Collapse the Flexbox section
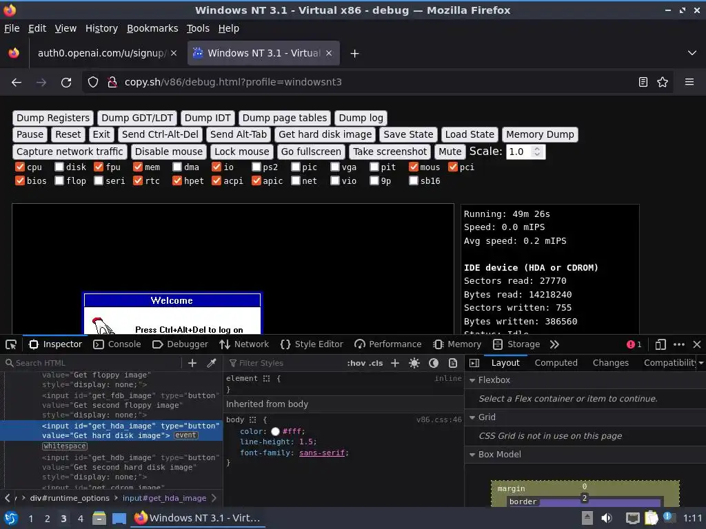 (x=472, y=380)
